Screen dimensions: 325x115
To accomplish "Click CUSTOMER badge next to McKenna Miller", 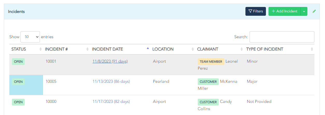I will (208, 82).
